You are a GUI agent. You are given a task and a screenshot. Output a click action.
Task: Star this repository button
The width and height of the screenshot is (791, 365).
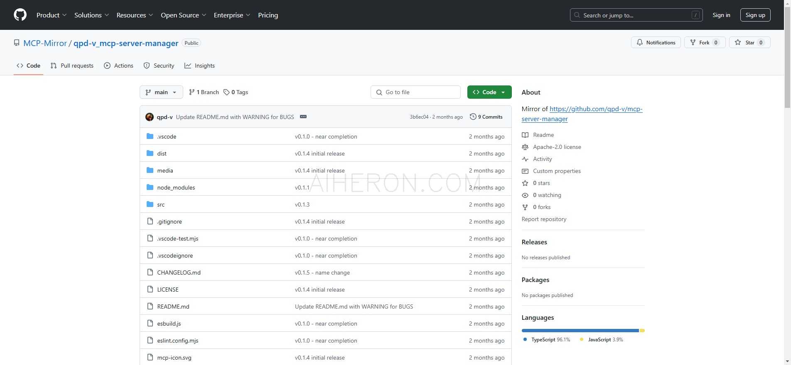point(750,42)
